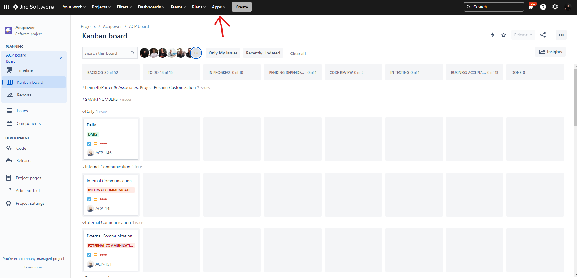Open the Release dropdown button

point(523,35)
